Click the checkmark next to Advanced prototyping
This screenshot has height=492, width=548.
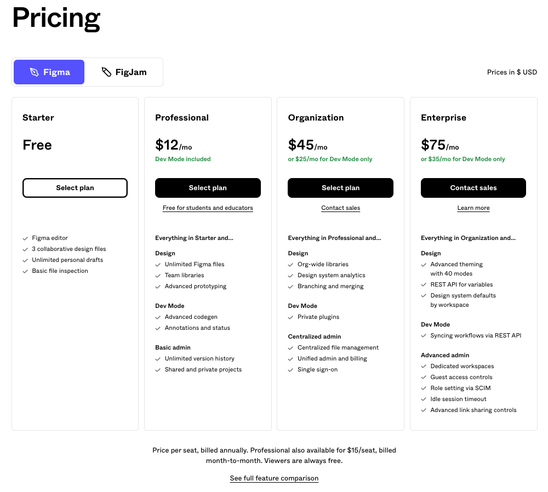(x=158, y=286)
